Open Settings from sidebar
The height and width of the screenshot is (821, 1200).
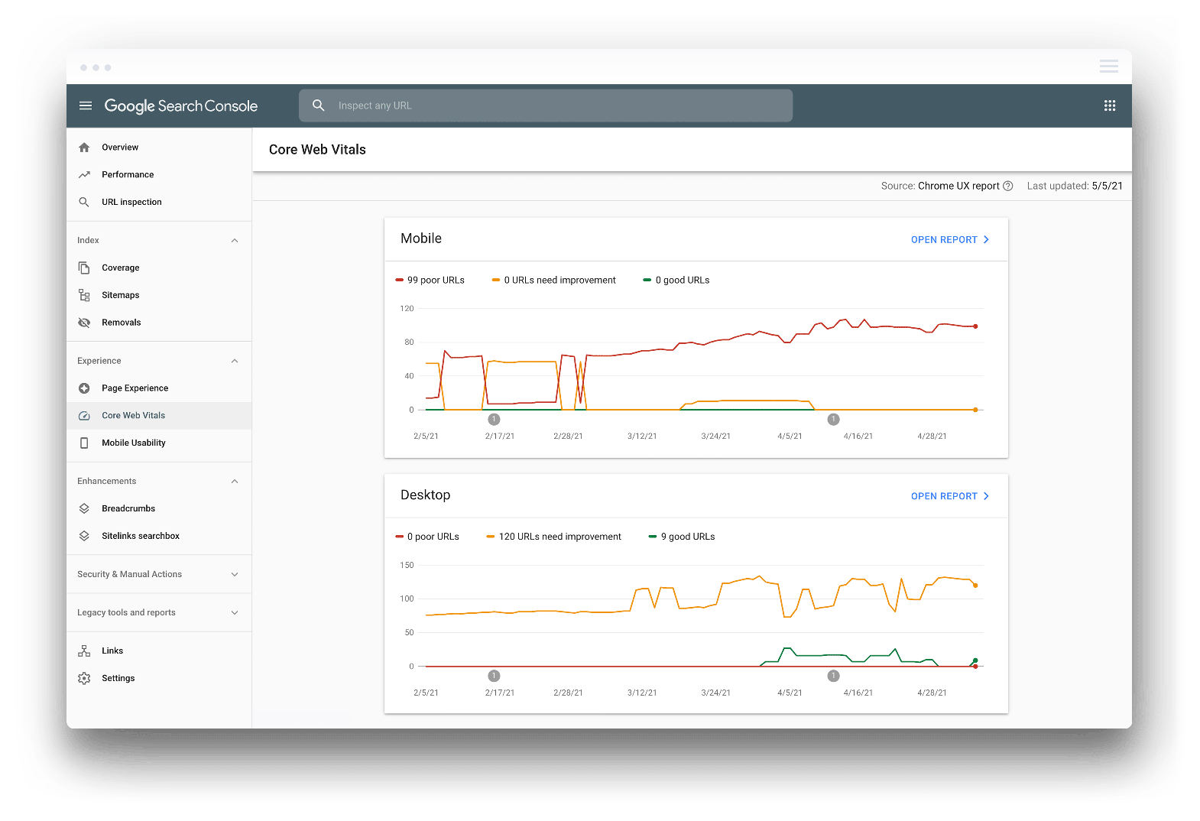[159, 679]
